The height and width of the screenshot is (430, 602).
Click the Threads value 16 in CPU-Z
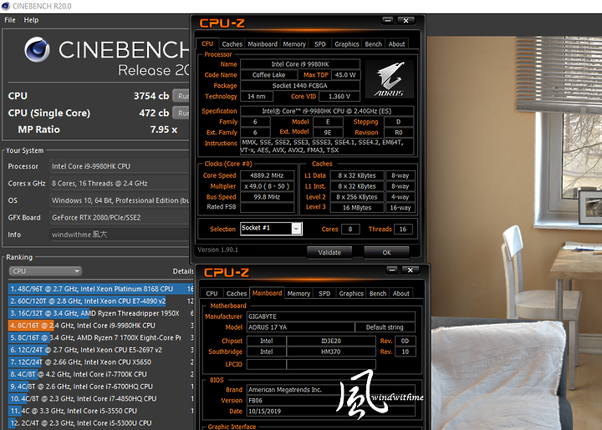tap(403, 229)
